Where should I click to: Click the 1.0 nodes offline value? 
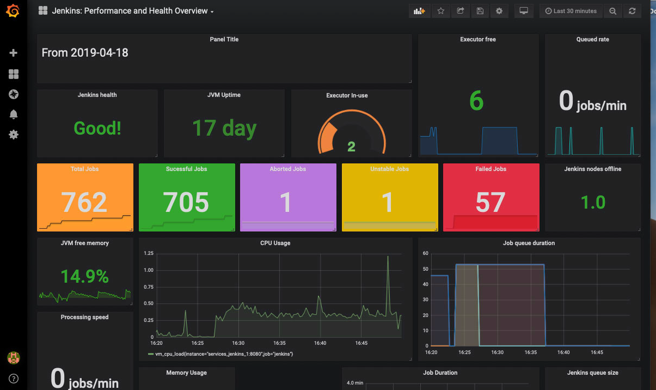click(593, 202)
